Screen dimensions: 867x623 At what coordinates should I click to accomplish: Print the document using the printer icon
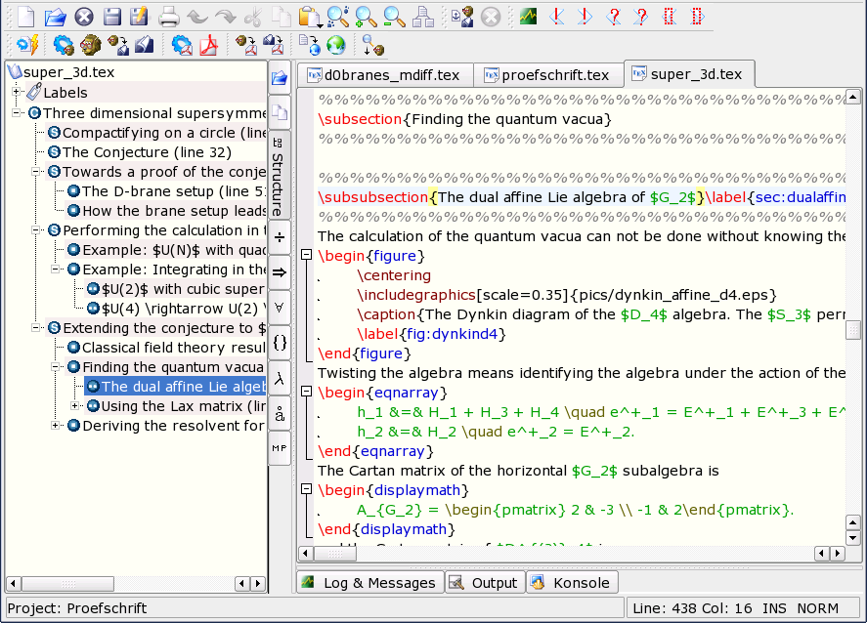click(169, 18)
